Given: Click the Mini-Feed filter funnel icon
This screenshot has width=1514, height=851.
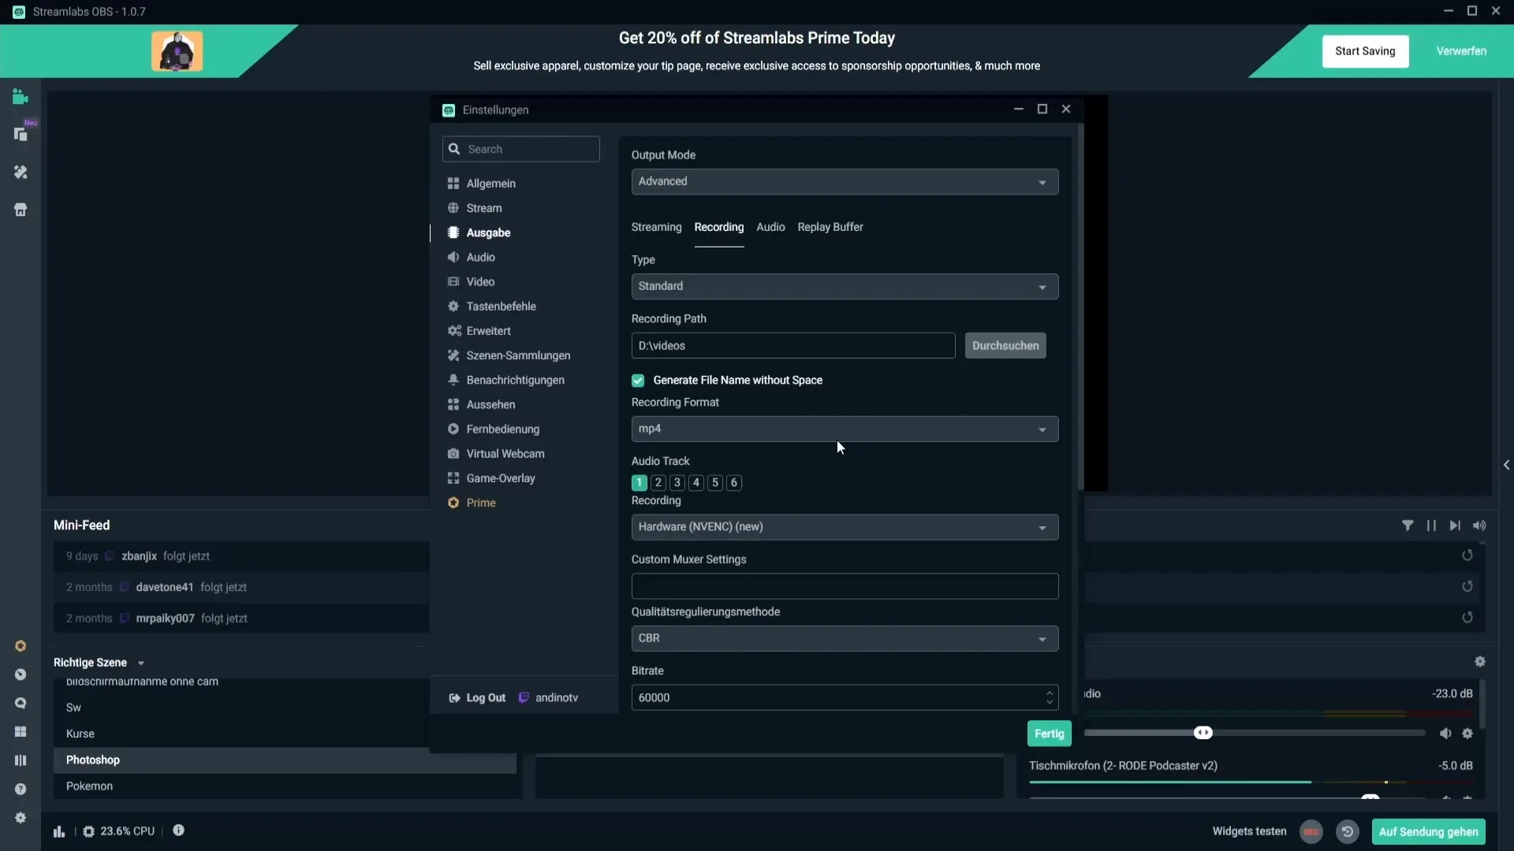Looking at the screenshot, I should [x=1408, y=526].
